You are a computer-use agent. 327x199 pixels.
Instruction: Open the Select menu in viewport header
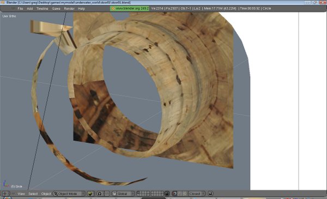(x=33, y=194)
